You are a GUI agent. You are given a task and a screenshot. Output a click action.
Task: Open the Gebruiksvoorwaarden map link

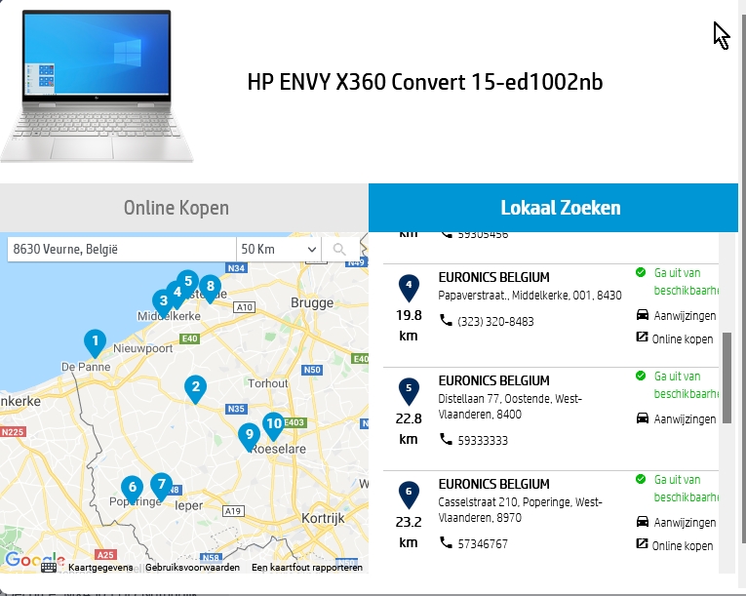pos(192,567)
